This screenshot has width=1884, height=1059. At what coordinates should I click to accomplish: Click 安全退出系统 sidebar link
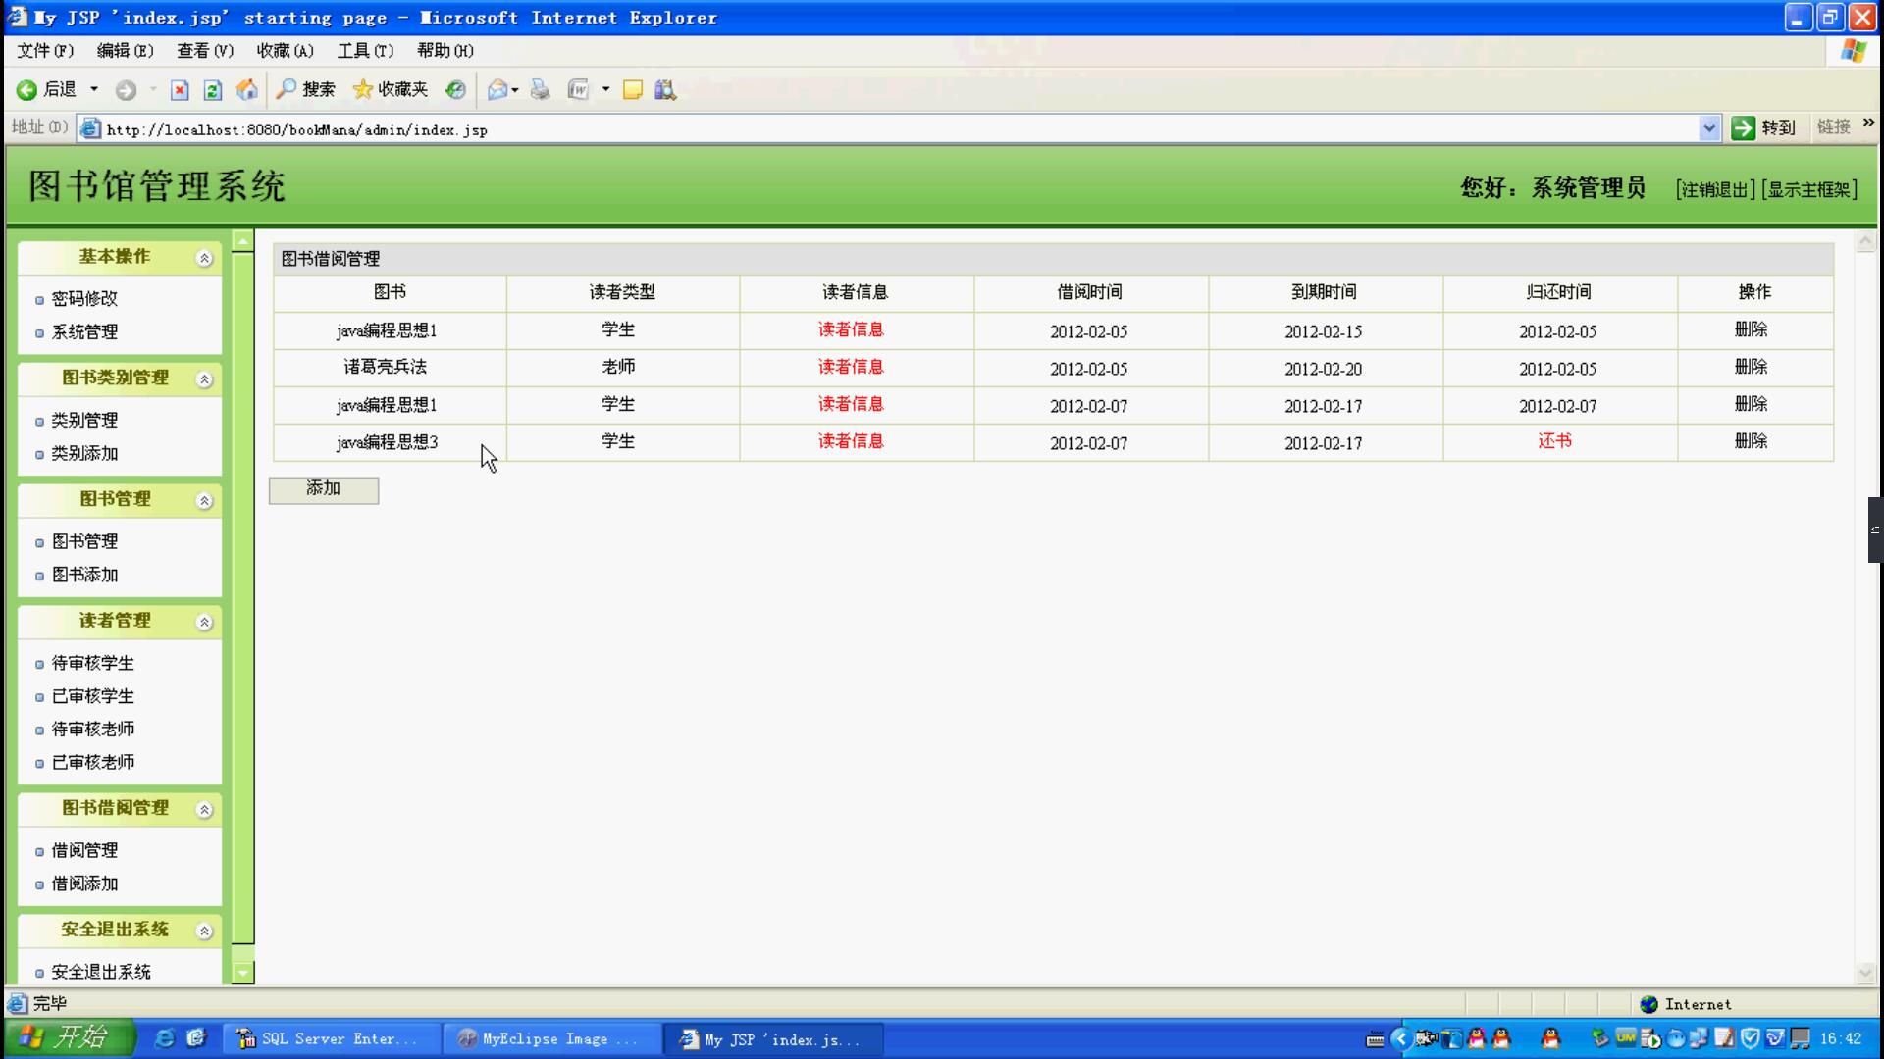coord(101,972)
